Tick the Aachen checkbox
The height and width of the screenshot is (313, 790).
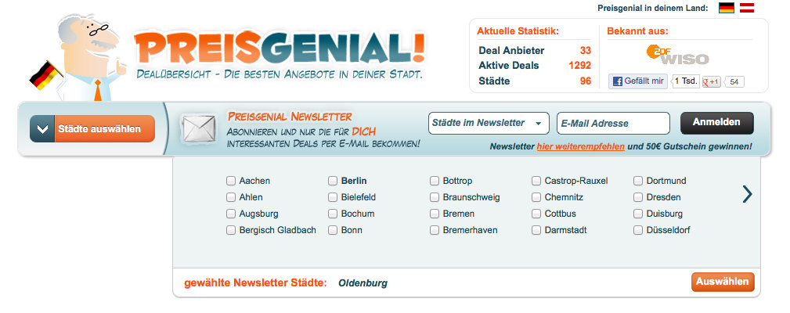pyautogui.click(x=231, y=181)
